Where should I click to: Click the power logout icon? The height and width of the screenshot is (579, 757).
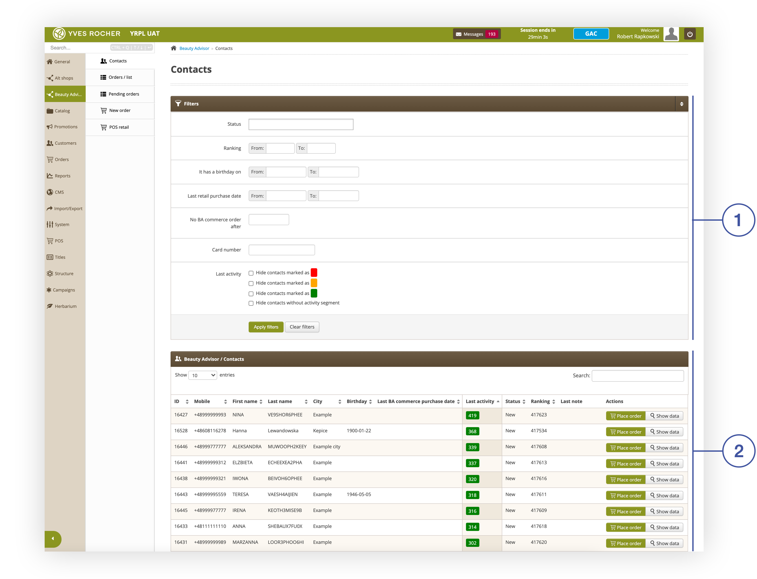coord(690,34)
